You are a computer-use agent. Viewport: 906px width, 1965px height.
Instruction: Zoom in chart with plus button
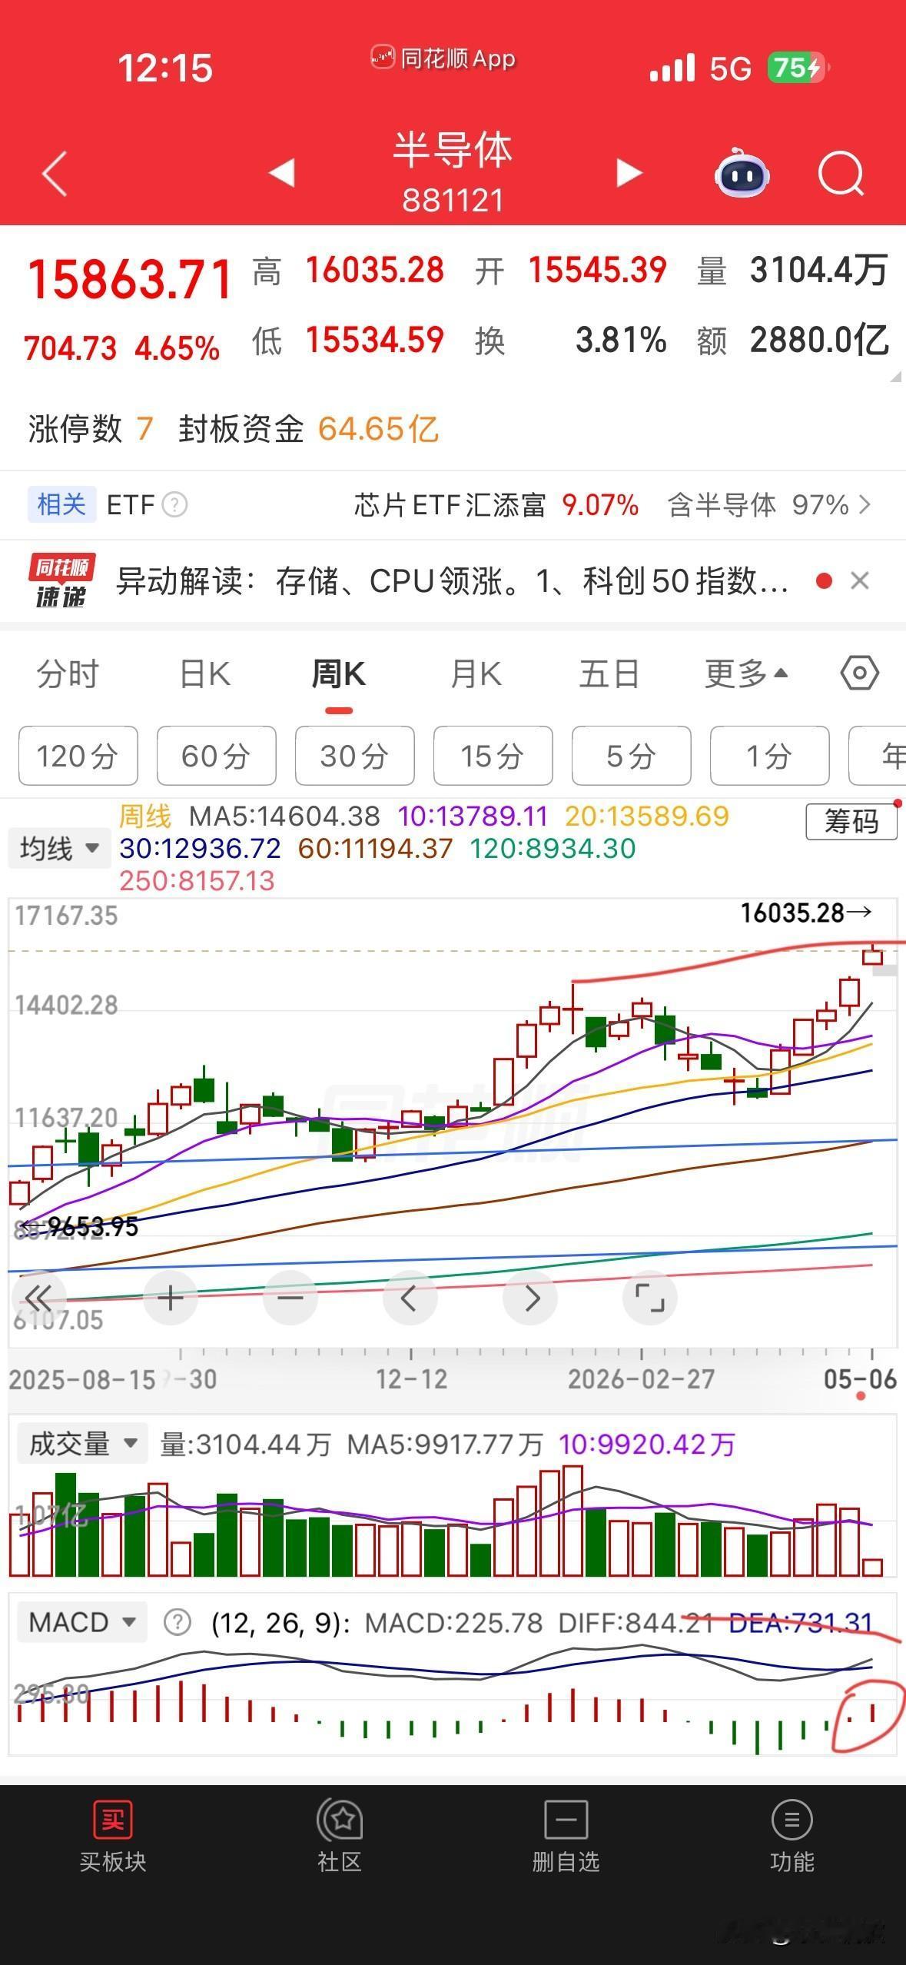coord(170,1298)
